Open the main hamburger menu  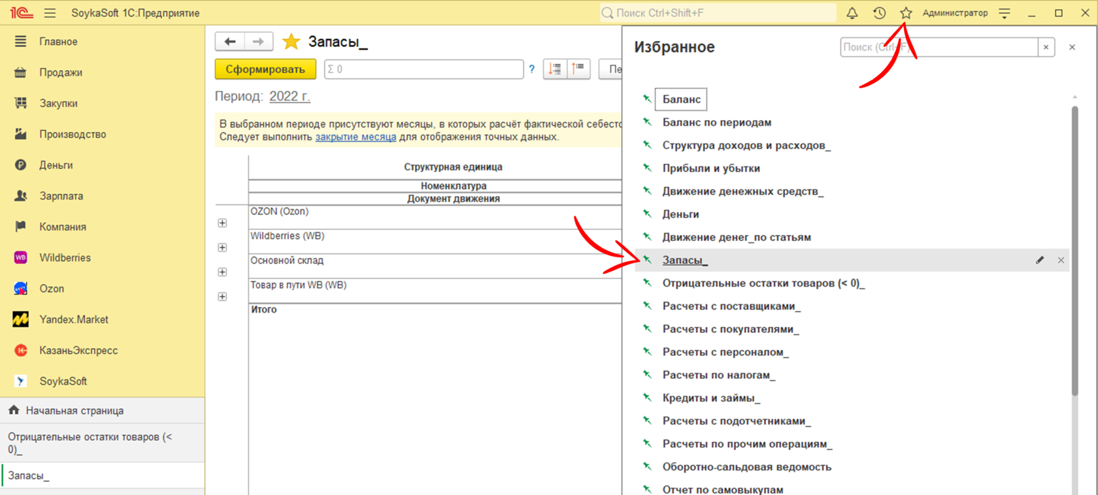(x=50, y=13)
